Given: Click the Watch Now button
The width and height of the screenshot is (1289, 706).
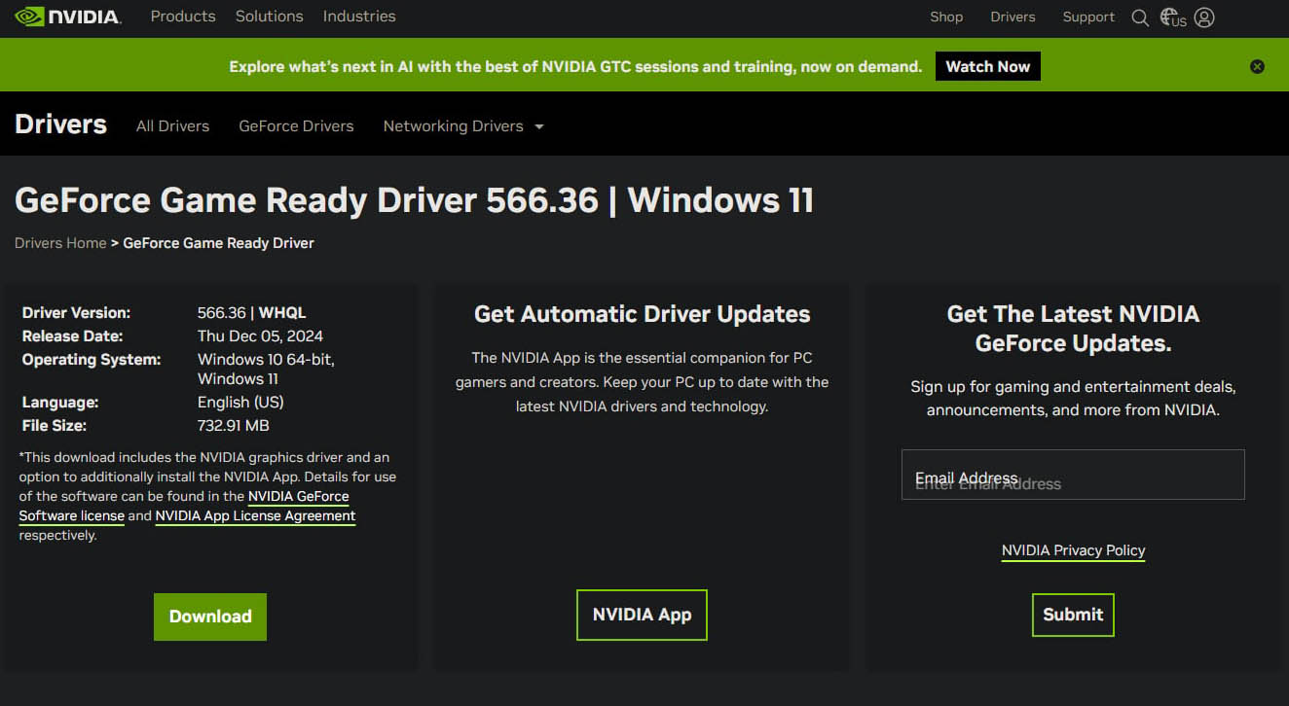Looking at the screenshot, I should (987, 66).
